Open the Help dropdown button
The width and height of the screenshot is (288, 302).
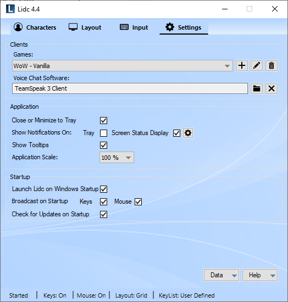click(x=260, y=275)
